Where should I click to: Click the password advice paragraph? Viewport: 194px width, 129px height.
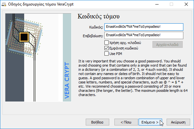click(x=133, y=78)
